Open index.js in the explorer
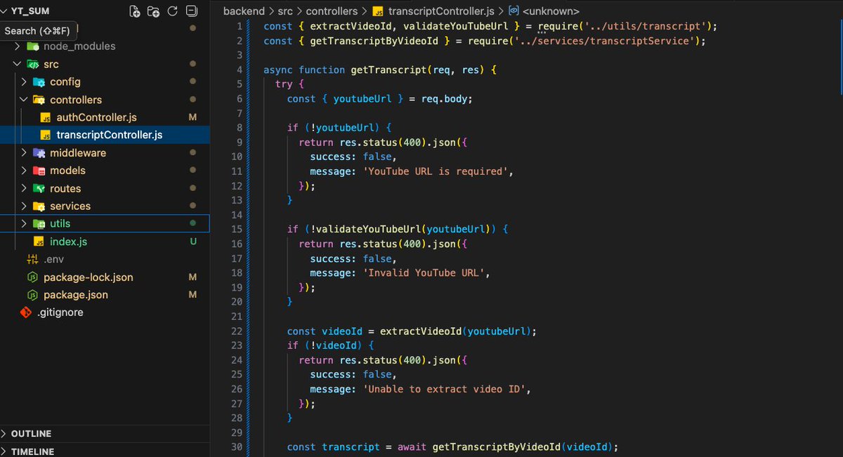This screenshot has width=843, height=457. [68, 241]
